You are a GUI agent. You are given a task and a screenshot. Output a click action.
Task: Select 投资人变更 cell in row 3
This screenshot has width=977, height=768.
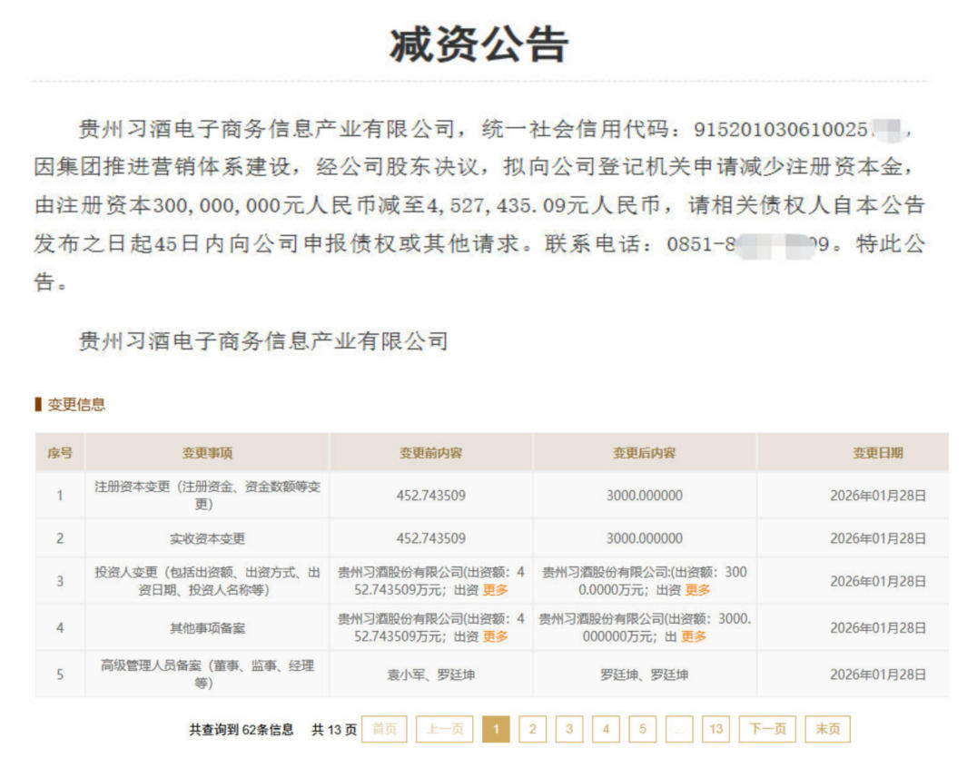click(x=207, y=581)
